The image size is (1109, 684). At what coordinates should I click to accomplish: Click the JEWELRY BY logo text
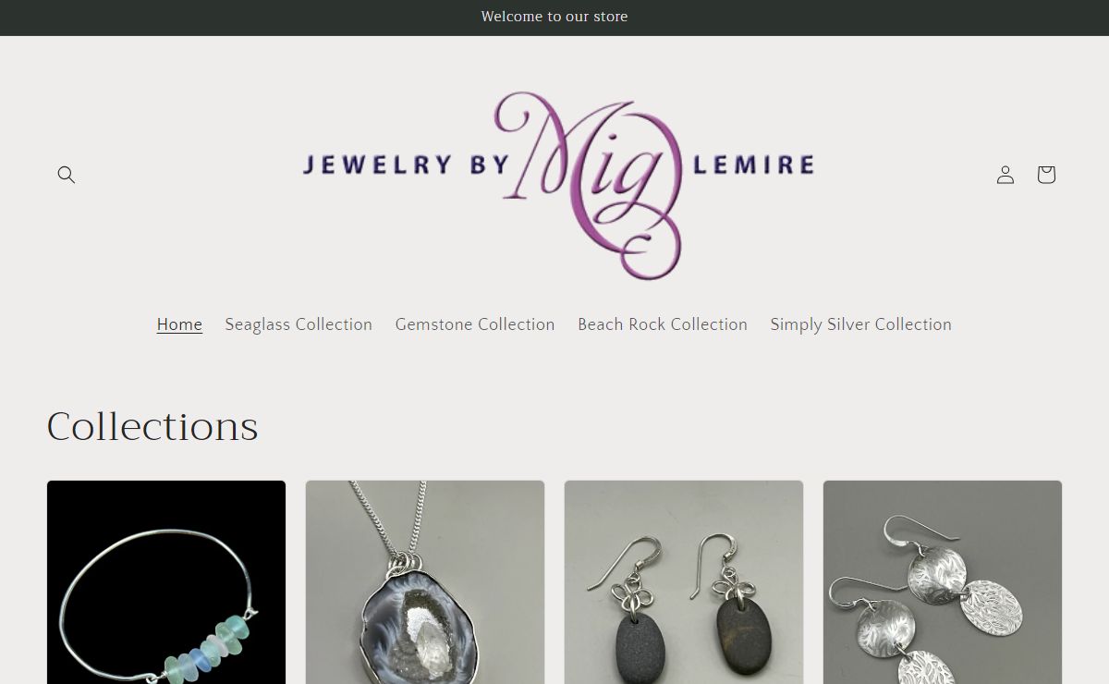pyautogui.click(x=407, y=165)
